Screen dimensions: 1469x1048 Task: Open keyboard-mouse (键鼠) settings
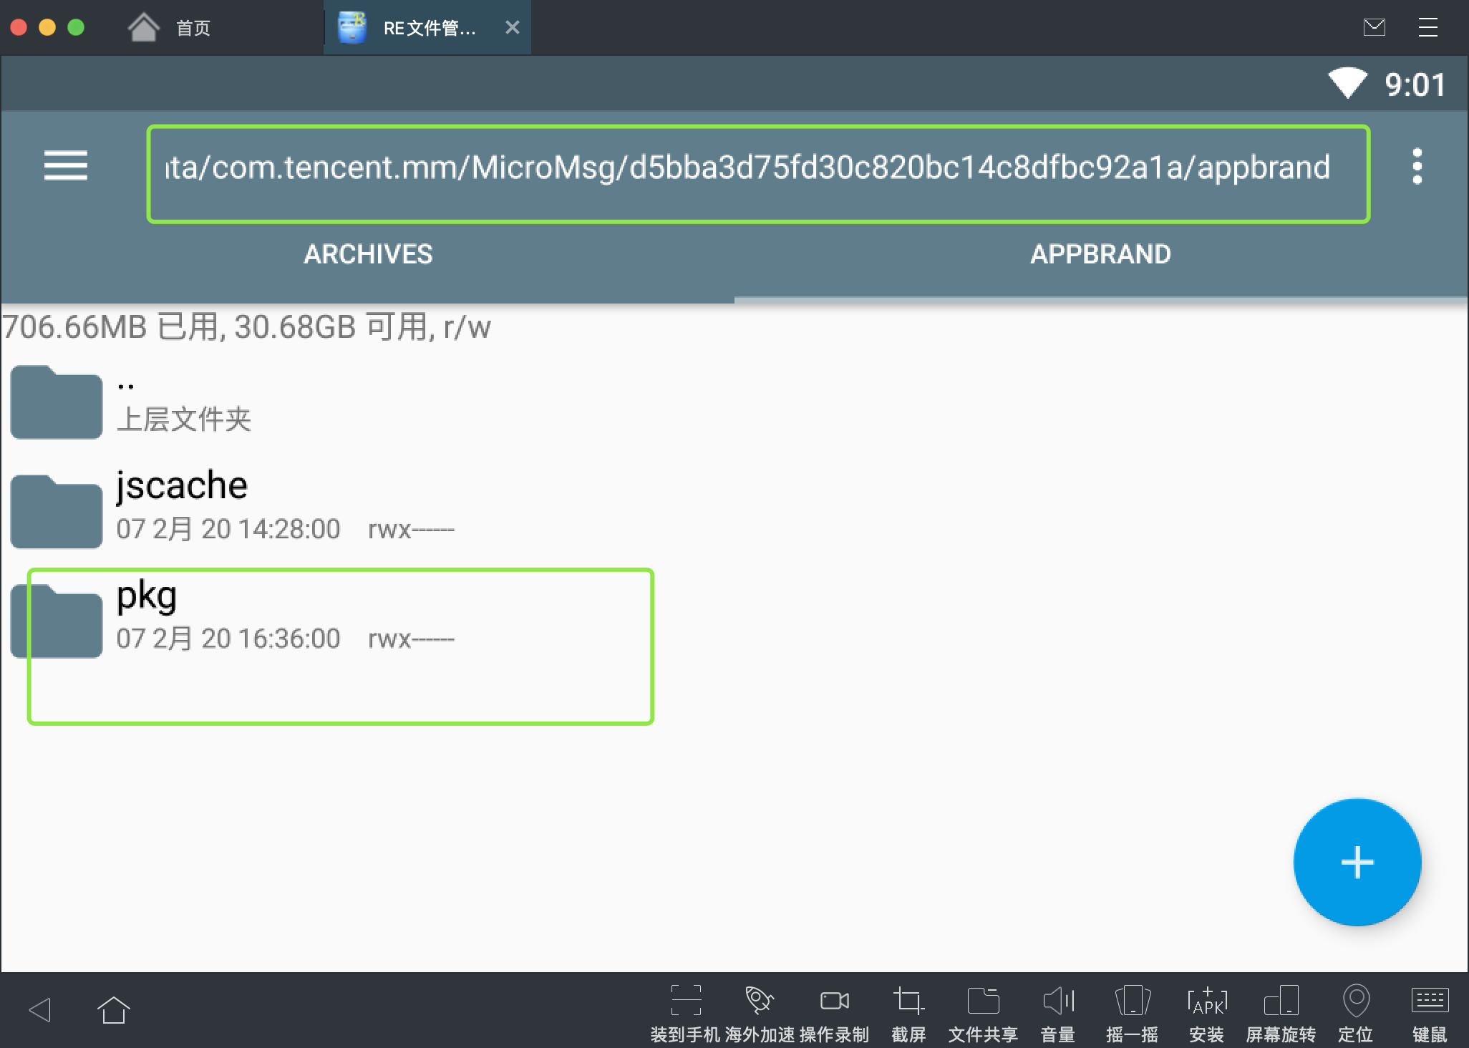tap(1430, 1001)
